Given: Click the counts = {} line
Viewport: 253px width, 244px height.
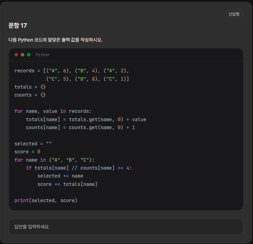Looking at the screenshot, I should tap(30, 95).
